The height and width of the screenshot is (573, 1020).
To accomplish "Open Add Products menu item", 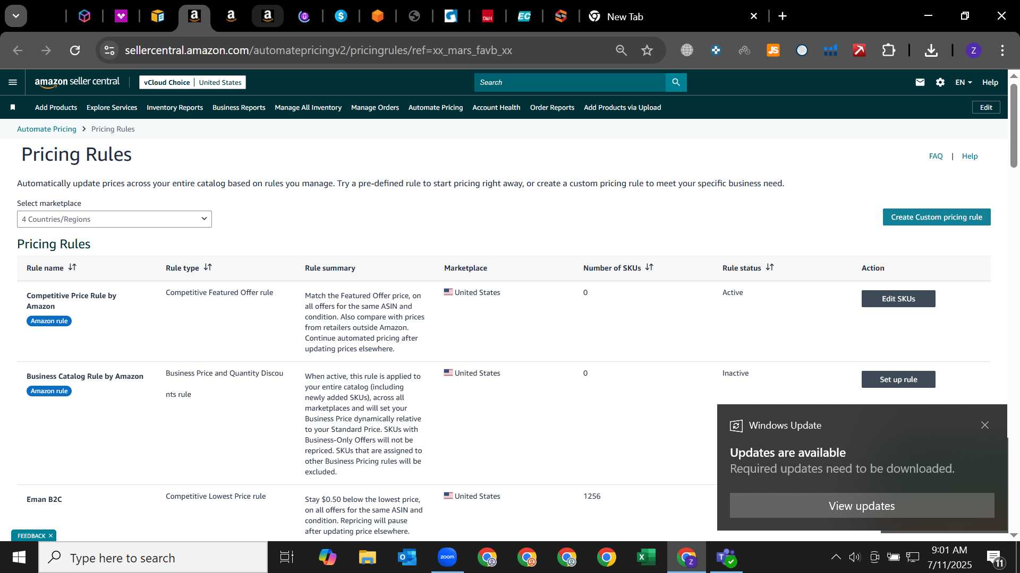I will pos(56,107).
